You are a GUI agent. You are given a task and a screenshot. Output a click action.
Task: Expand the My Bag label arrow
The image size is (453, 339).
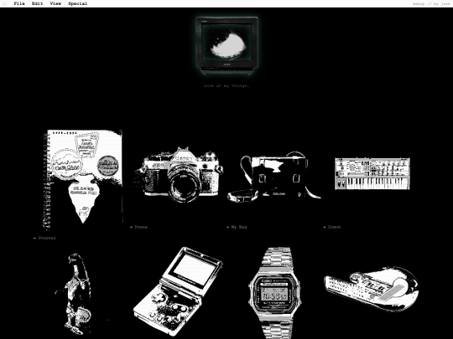(228, 227)
